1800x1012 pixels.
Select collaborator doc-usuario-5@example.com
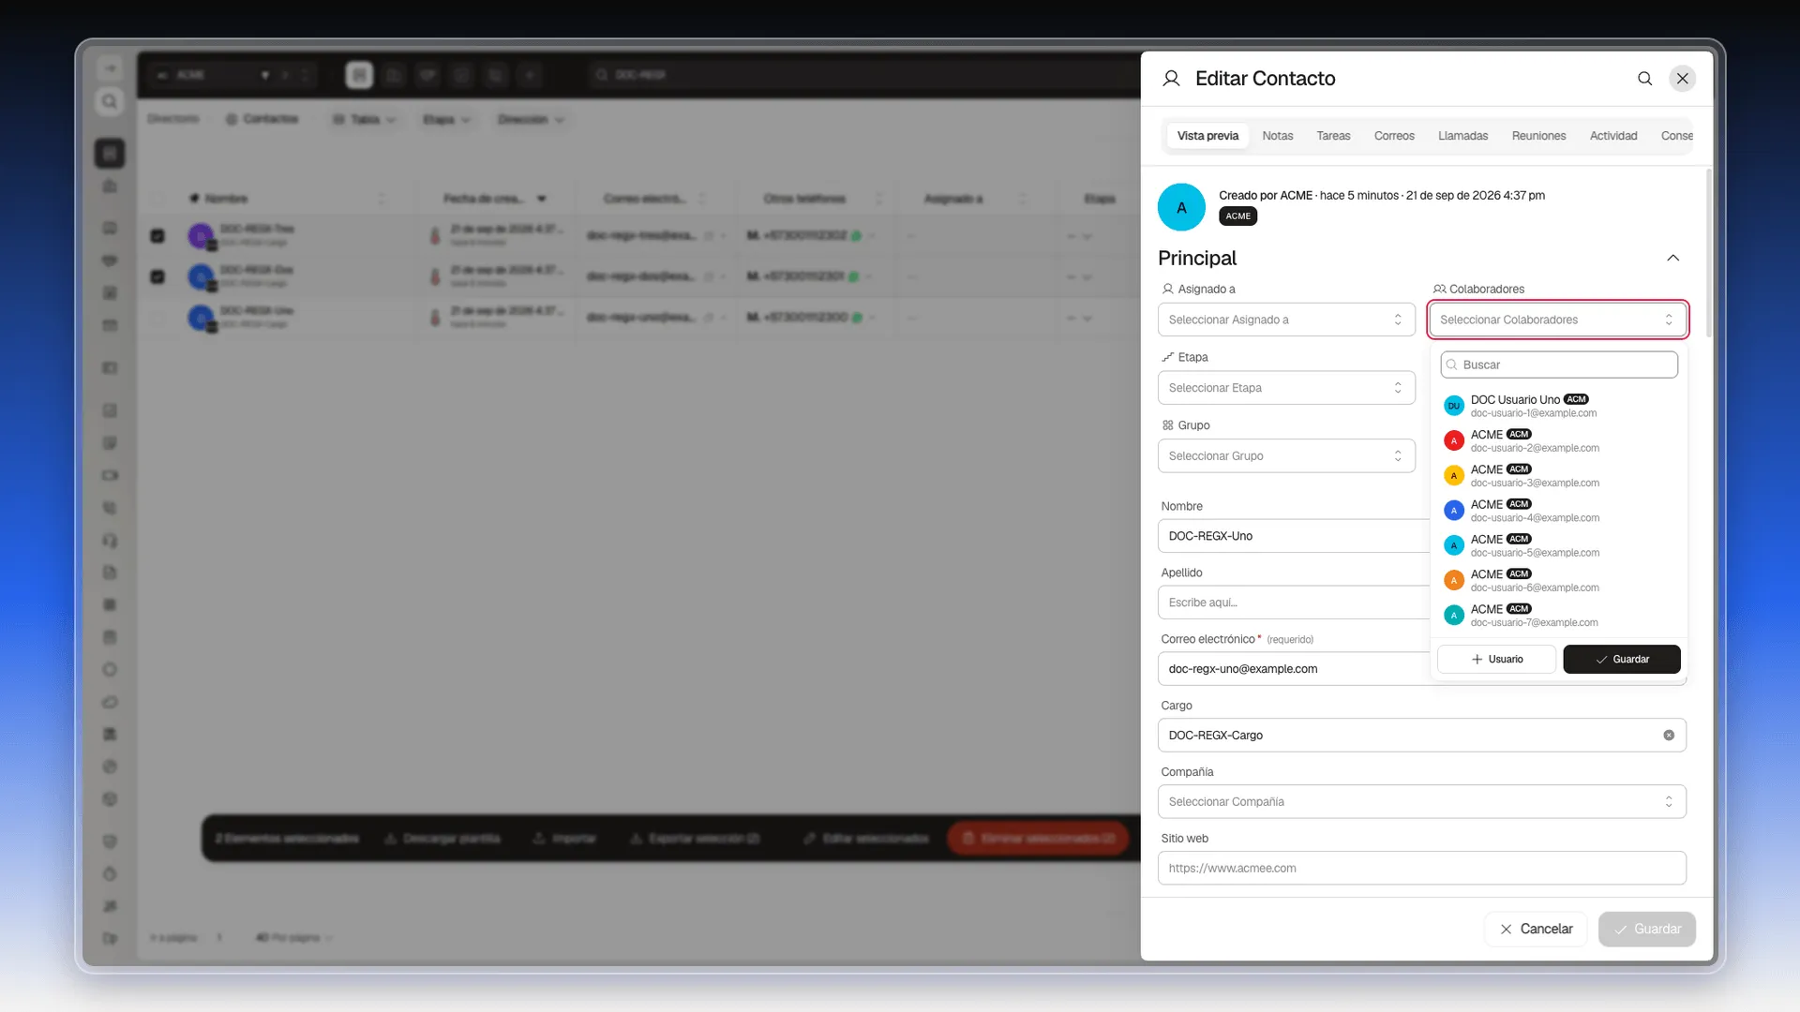tap(1558, 545)
